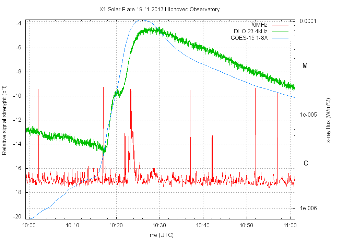The height and width of the screenshot is (240, 343).
Task: Click the "x-ray flux (W/m^2)" axis label
Action: (x=328, y=120)
